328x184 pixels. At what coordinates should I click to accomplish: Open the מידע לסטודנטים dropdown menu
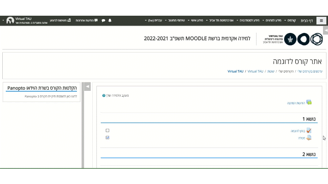tap(248, 20)
